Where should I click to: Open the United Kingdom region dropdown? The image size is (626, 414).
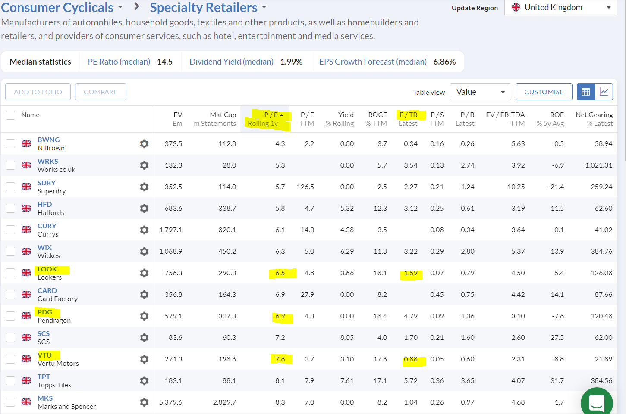(561, 8)
